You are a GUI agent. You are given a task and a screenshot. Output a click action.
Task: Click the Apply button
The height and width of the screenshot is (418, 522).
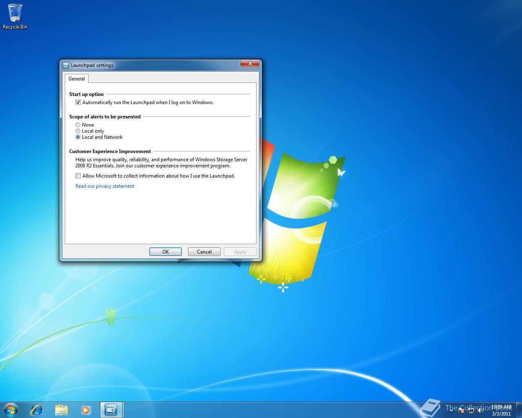point(240,252)
